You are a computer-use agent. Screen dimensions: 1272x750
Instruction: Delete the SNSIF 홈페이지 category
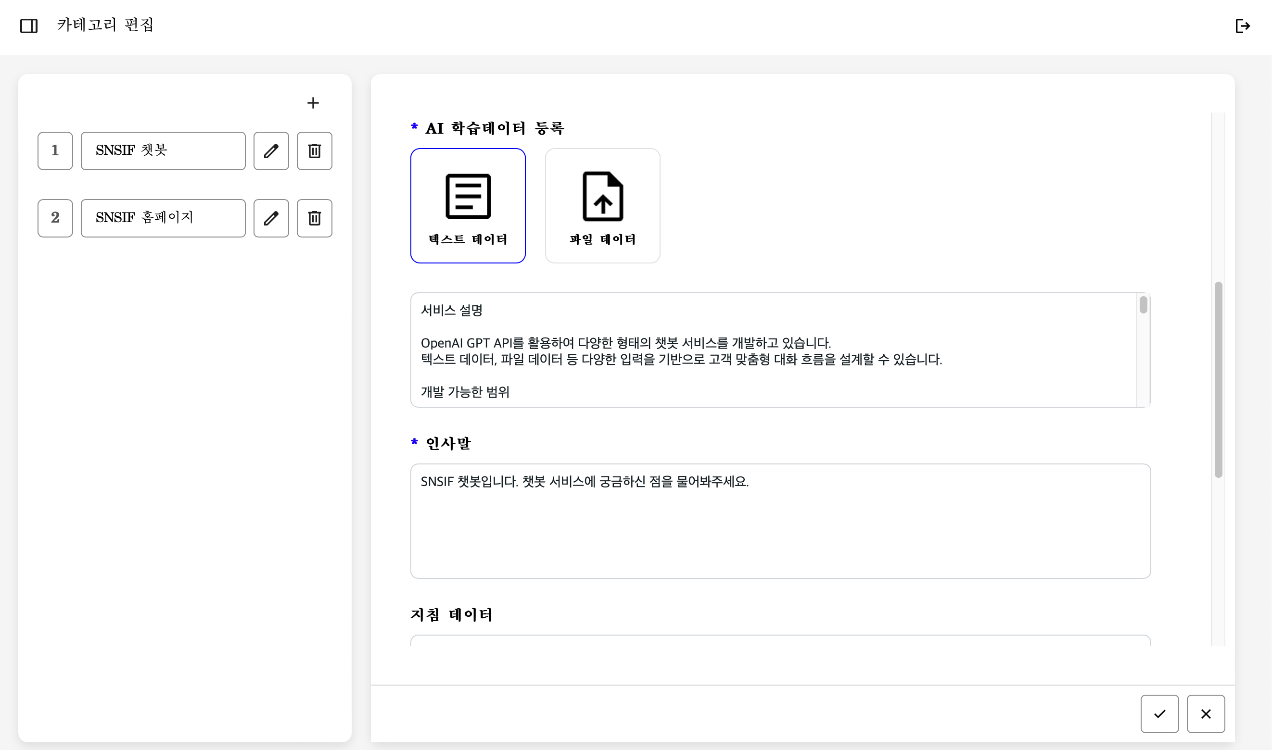pos(314,218)
